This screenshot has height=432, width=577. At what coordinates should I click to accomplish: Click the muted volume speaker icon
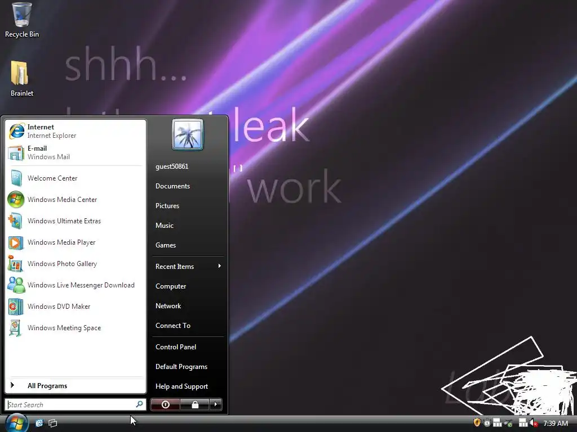[x=534, y=423]
